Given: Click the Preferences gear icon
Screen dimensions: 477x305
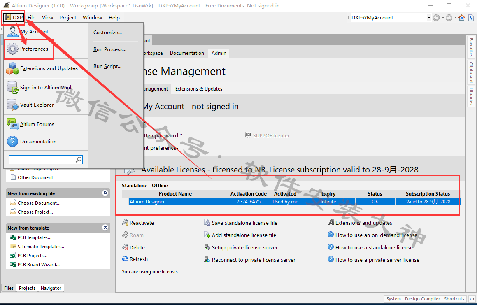Looking at the screenshot, I should (x=12, y=49).
